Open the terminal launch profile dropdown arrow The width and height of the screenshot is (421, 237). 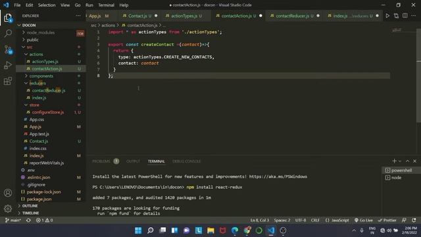(400, 161)
